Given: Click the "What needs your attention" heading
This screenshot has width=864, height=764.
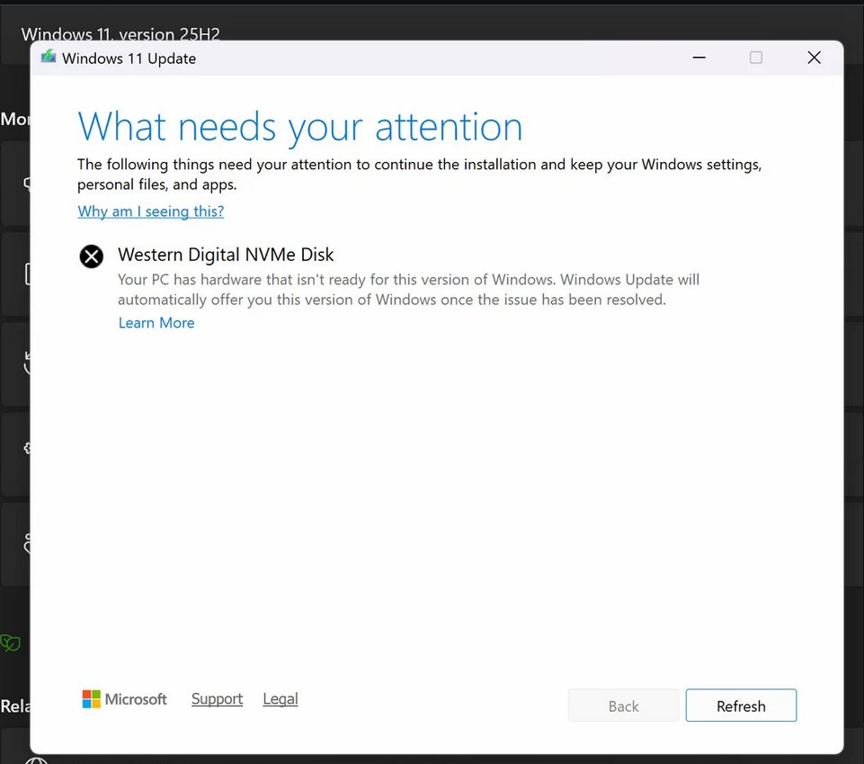Looking at the screenshot, I should coord(300,127).
